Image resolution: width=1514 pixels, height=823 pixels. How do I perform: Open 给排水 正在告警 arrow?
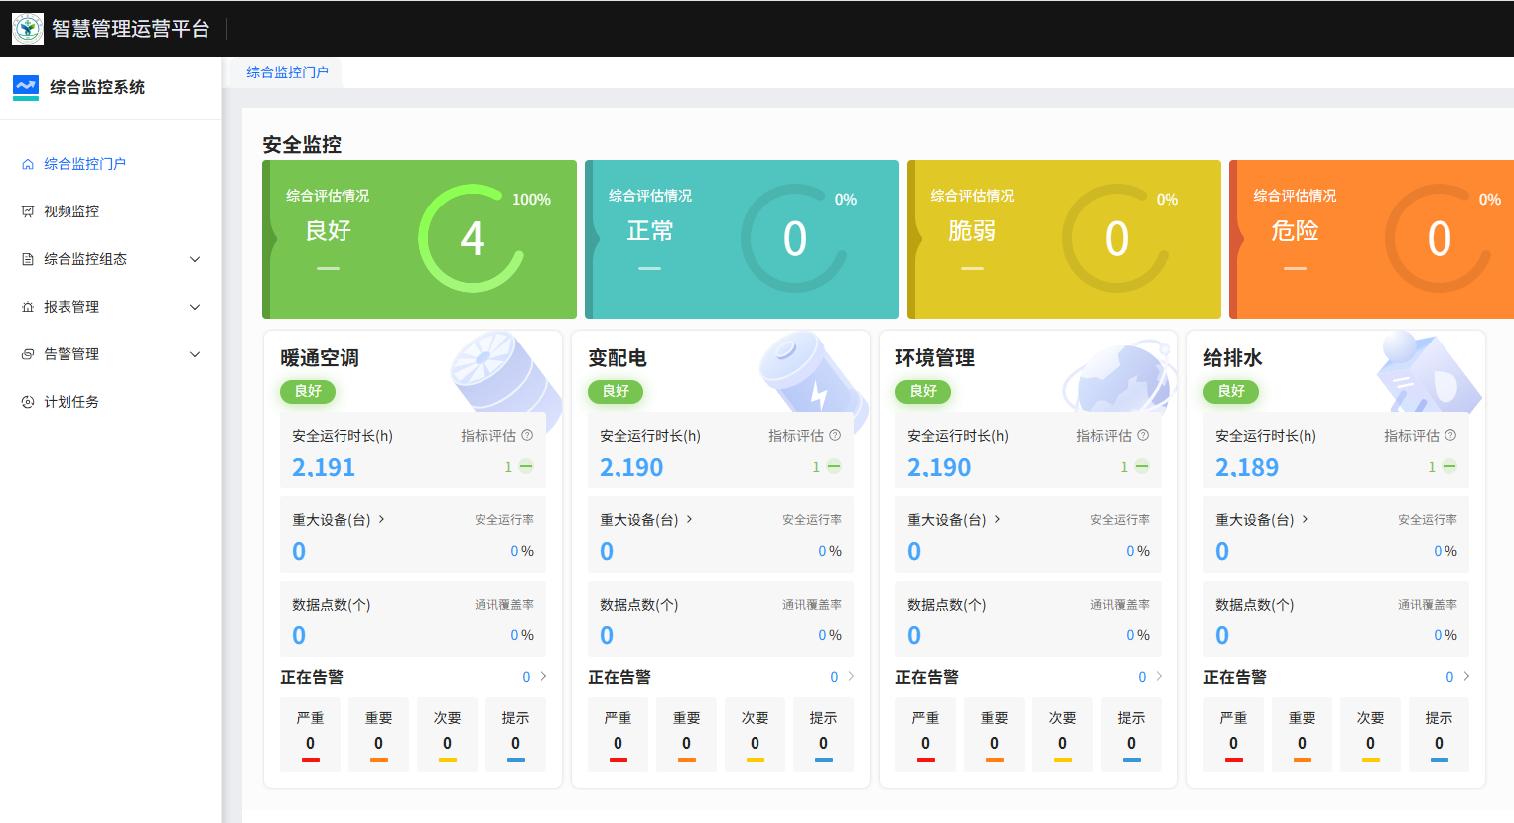click(1466, 677)
